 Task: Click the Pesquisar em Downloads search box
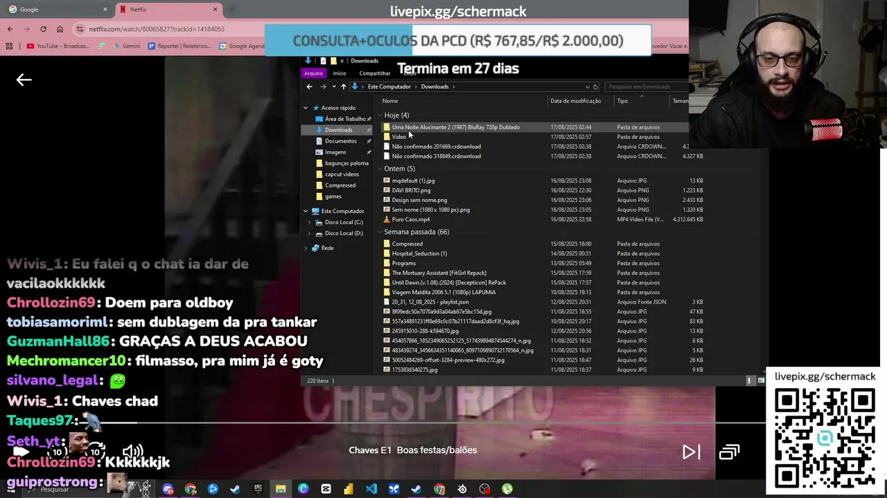tap(647, 86)
